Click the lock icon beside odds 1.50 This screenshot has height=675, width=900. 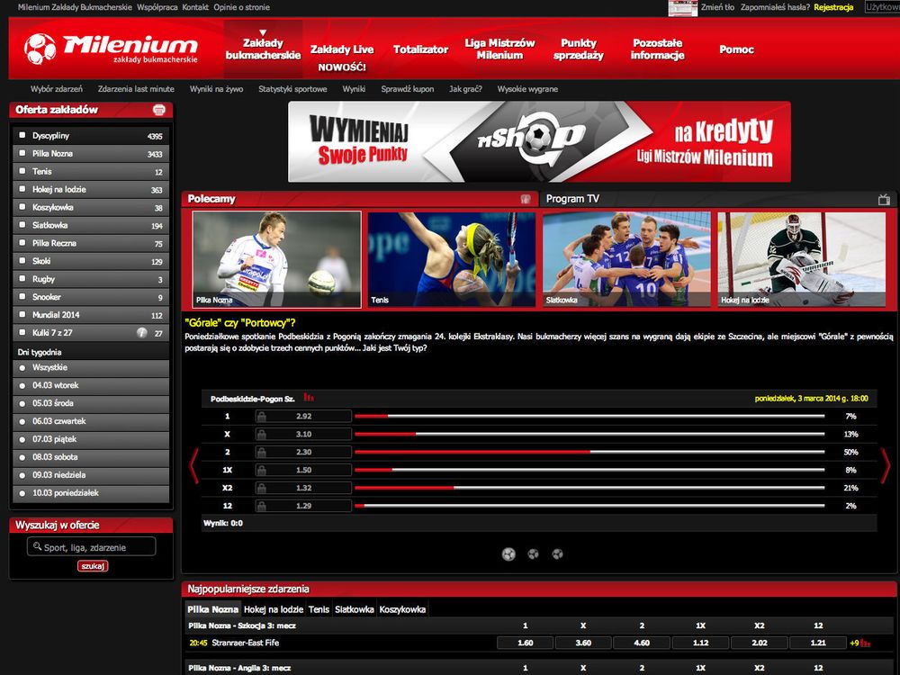click(262, 470)
